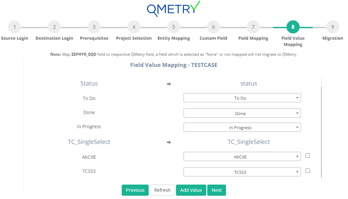Go to step 9 Migration
348x199 pixels.
[x=333, y=27]
